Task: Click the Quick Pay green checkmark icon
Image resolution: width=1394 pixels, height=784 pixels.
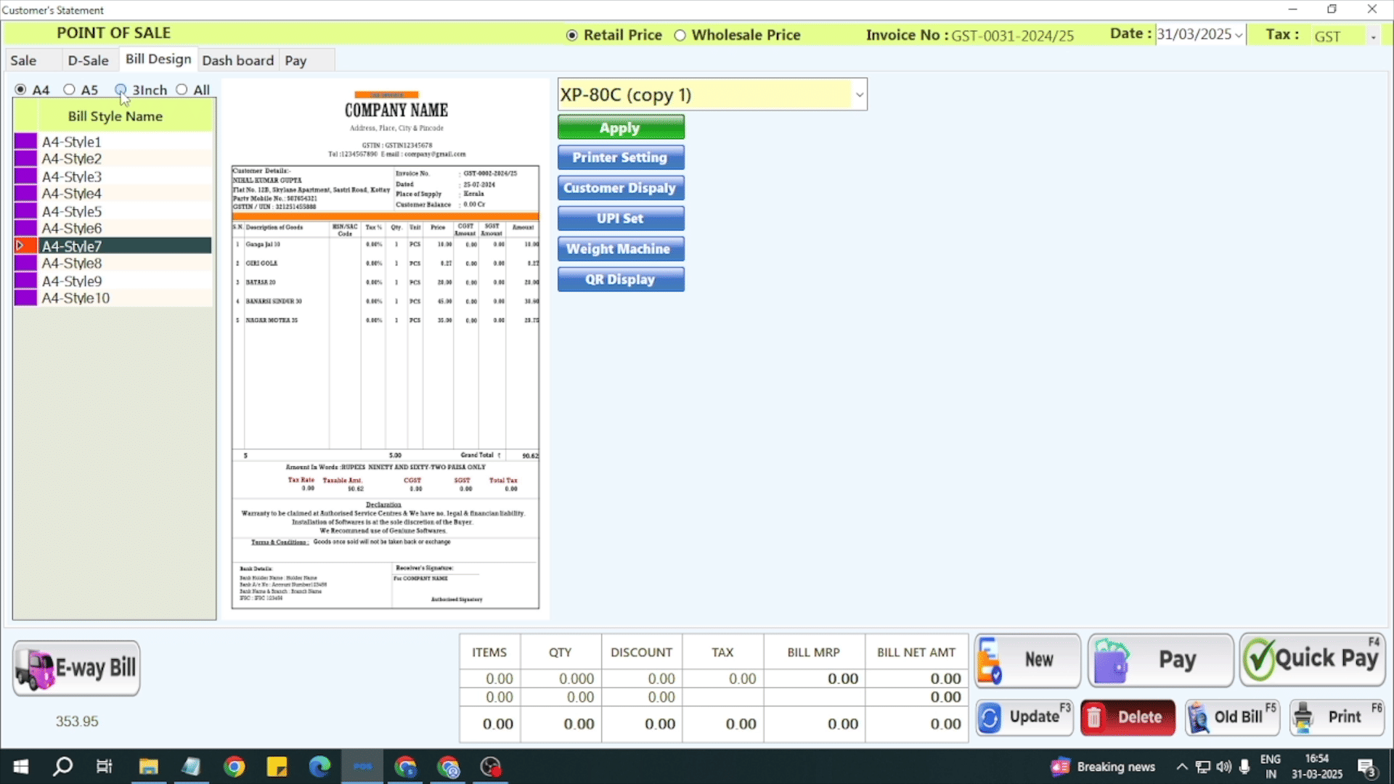Action: 1260,659
